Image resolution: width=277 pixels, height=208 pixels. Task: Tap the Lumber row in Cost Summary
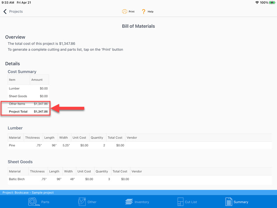(28, 88)
